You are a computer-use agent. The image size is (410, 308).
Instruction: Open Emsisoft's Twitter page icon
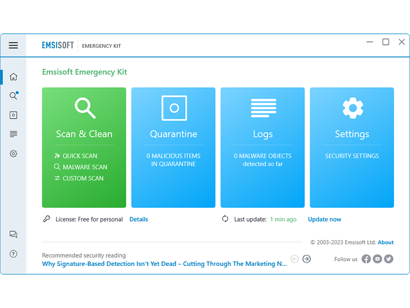388,259
